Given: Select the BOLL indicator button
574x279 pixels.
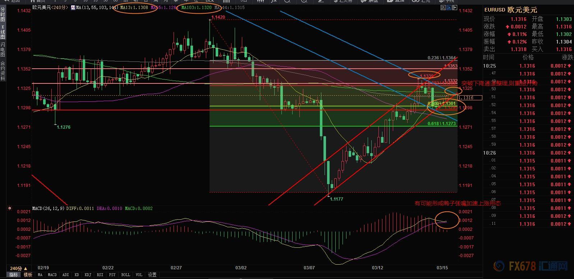Looking at the screenshot, I should [x=125, y=275].
